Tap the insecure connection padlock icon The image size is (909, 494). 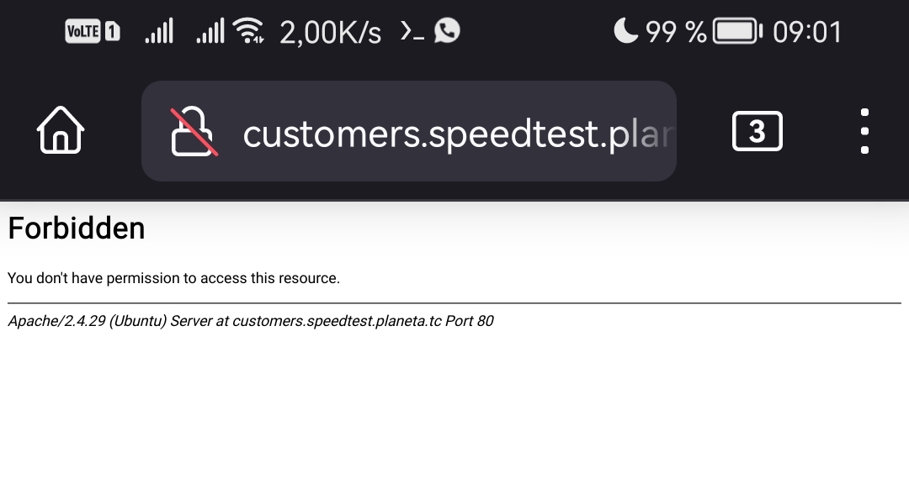tap(194, 131)
